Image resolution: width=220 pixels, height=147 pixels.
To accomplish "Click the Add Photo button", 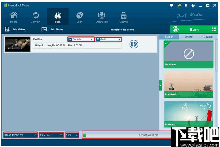I will point(52,29).
